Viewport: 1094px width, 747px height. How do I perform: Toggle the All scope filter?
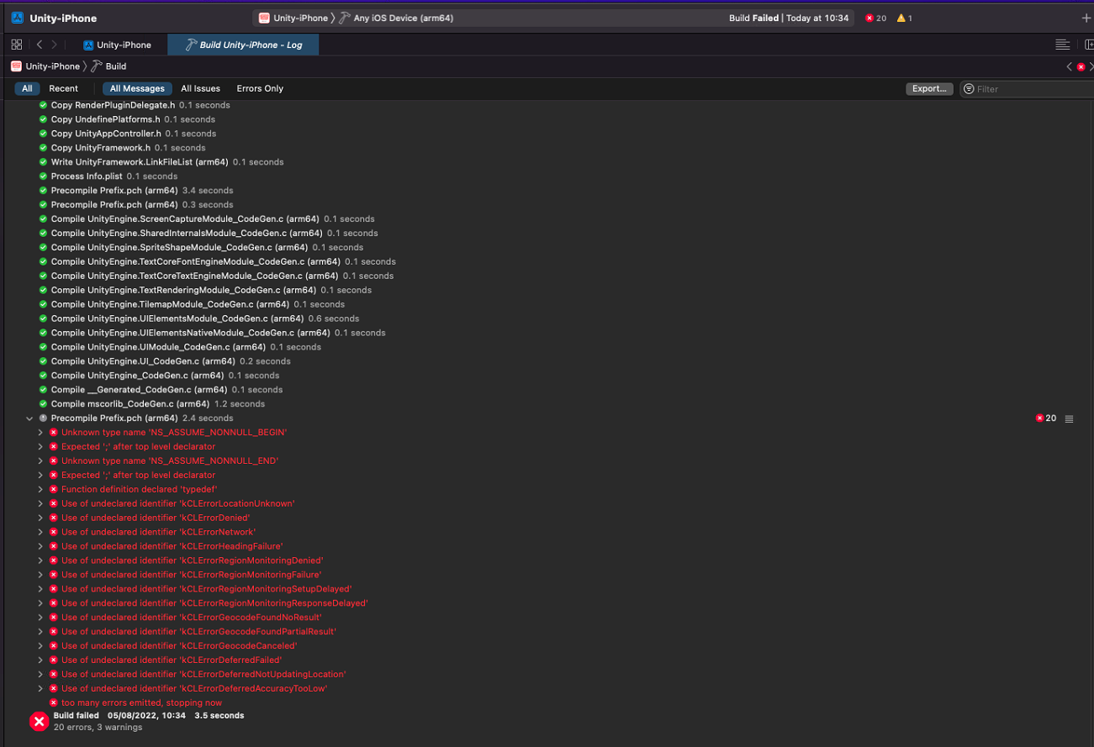pyautogui.click(x=27, y=88)
